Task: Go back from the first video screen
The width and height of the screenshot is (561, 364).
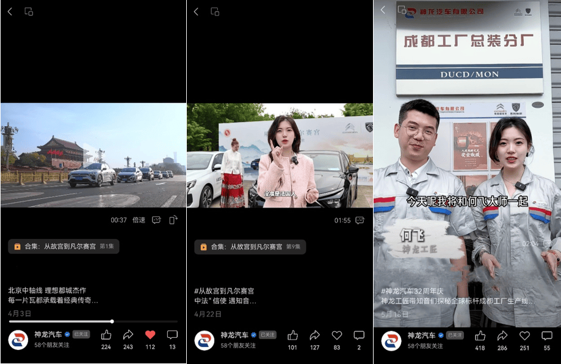Action: [10, 12]
